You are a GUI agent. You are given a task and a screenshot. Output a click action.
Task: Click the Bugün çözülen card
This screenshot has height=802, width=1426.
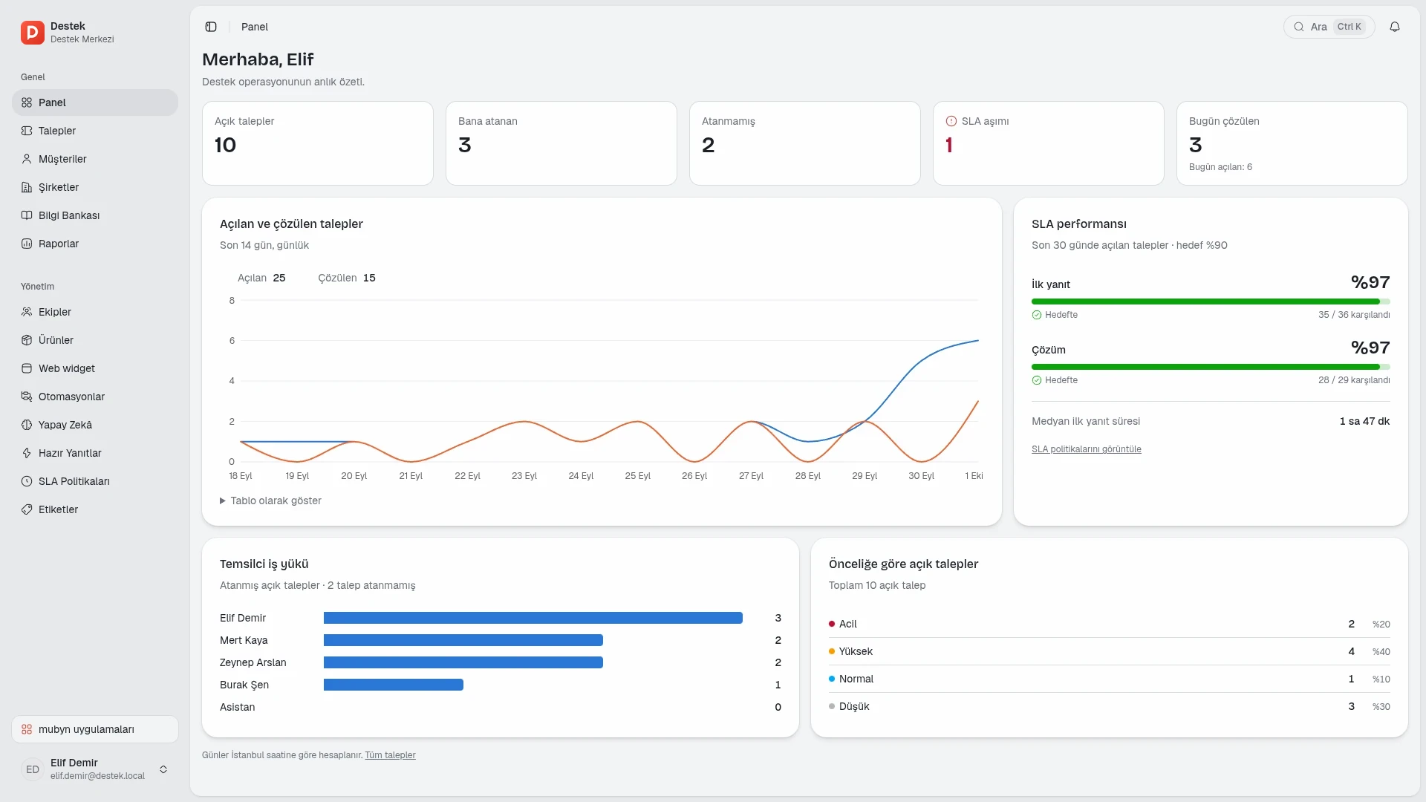click(1292, 143)
